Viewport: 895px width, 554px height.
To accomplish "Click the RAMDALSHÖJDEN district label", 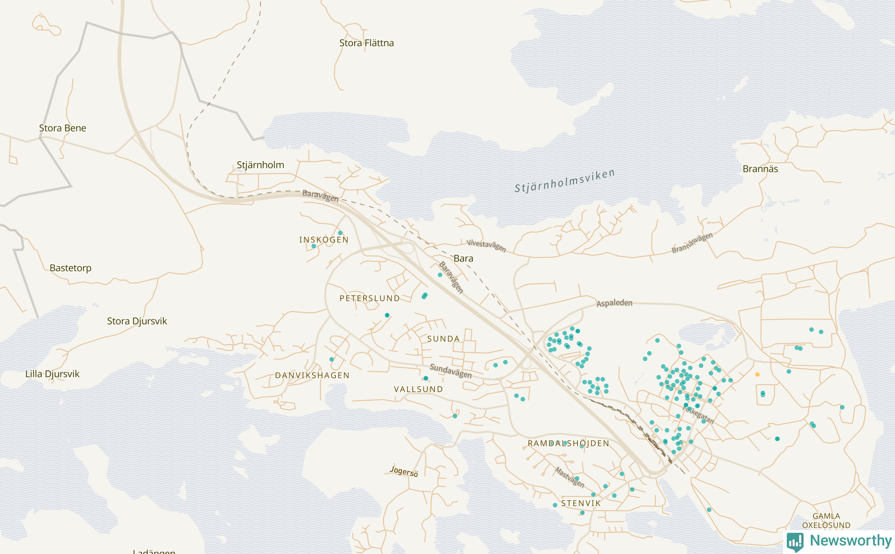I will point(568,443).
